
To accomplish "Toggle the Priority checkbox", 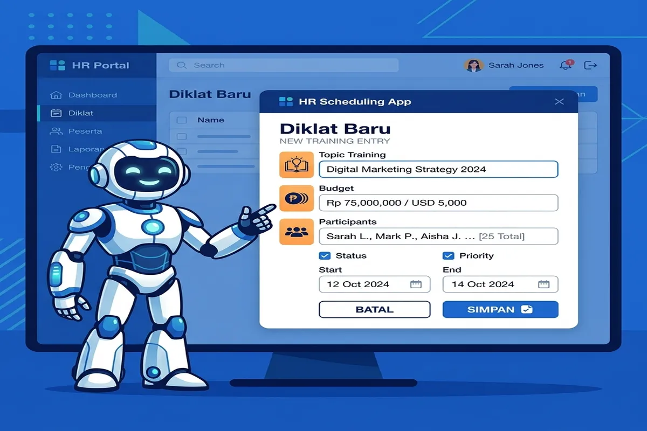I will click(x=448, y=256).
